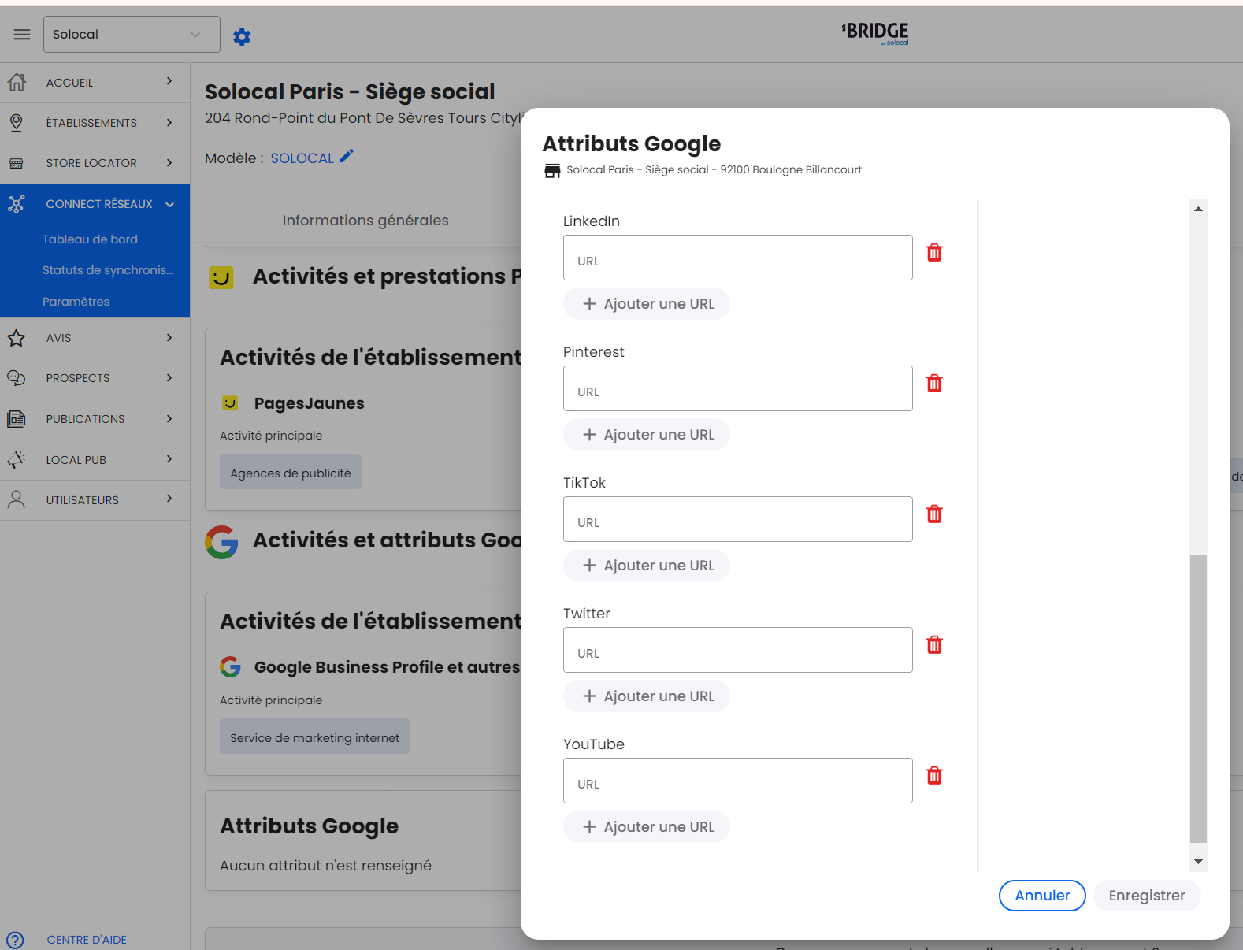
Task: Select the Informations générales tab
Action: 365,221
